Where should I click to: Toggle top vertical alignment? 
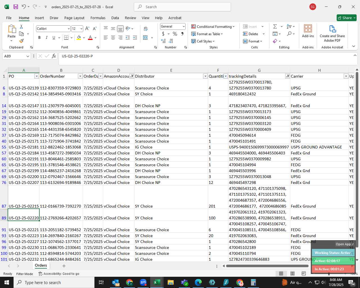[x=106, y=29]
